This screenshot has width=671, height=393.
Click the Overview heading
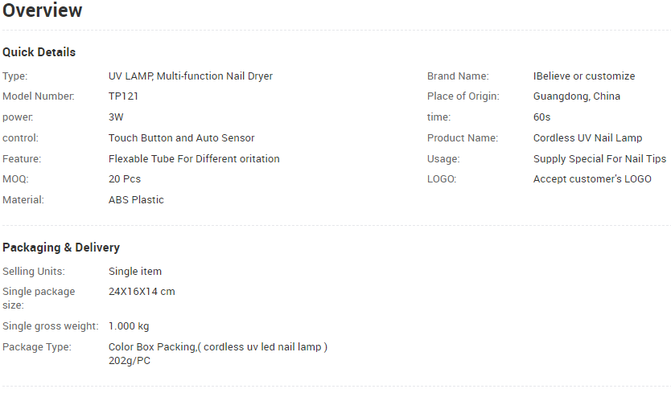click(43, 10)
